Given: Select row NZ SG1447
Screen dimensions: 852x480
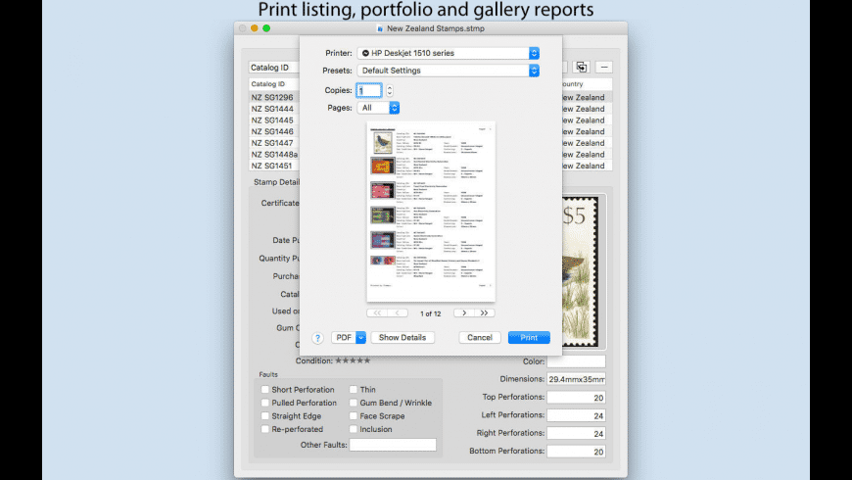Looking at the screenshot, I should click(x=274, y=143).
